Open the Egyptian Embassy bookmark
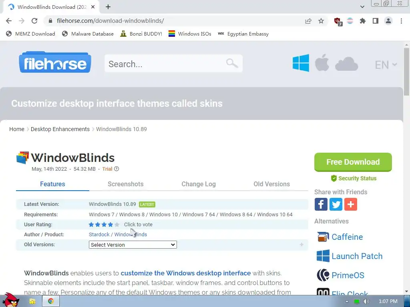Image resolution: width=410 pixels, height=307 pixels. click(x=243, y=34)
